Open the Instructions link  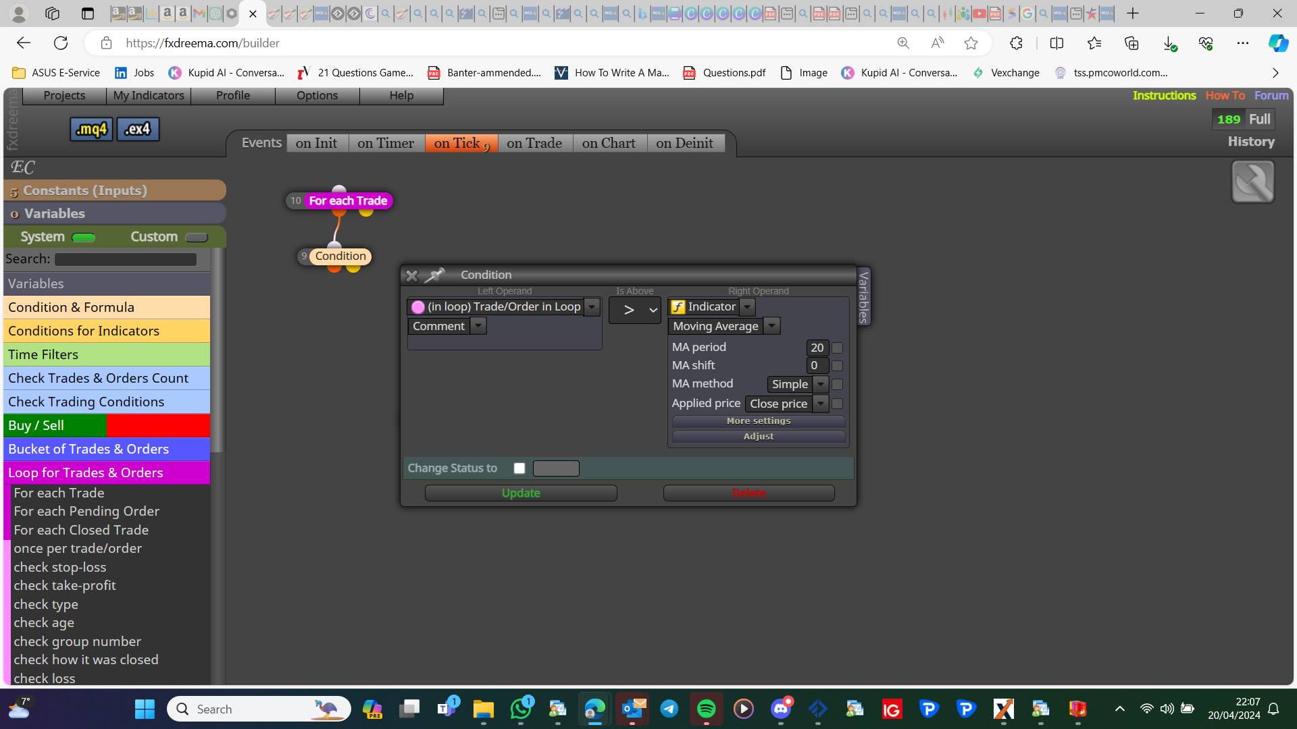coord(1165,96)
